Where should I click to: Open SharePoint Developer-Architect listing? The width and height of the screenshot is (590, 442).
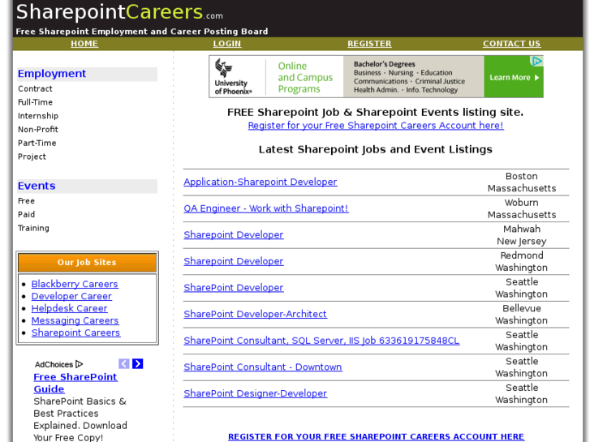pos(256,314)
